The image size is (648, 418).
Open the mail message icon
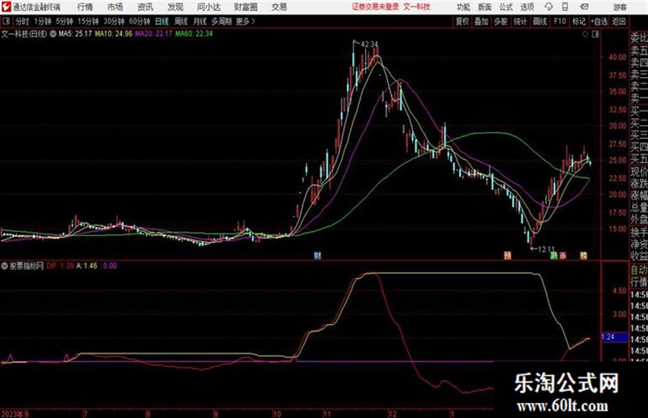tap(584, 7)
